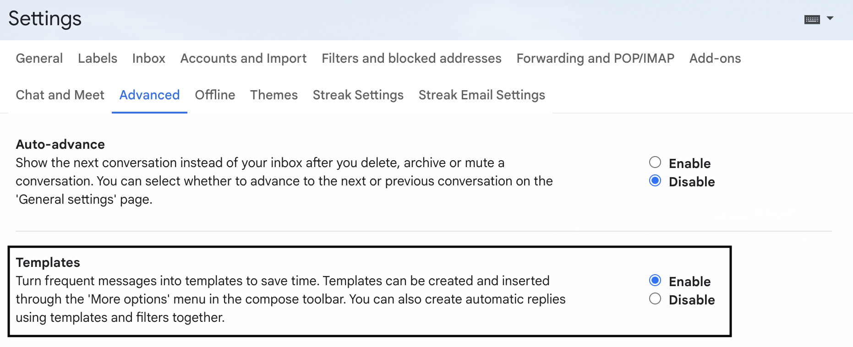Open the Streak Email Settings tab
The width and height of the screenshot is (853, 347).
click(x=482, y=95)
